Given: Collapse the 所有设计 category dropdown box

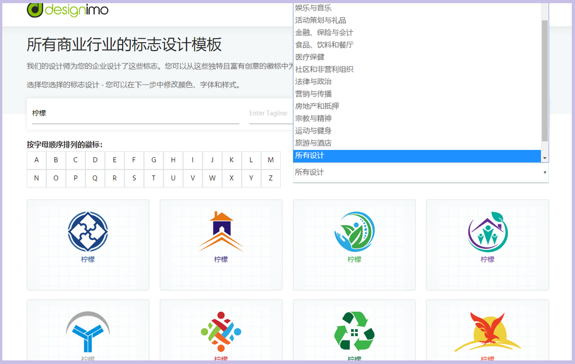Looking at the screenshot, I should pyautogui.click(x=421, y=173).
